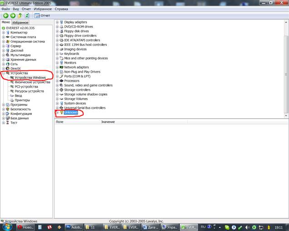Select Принтеры in the left tree
Screen dimensions: 289x231
(22, 100)
